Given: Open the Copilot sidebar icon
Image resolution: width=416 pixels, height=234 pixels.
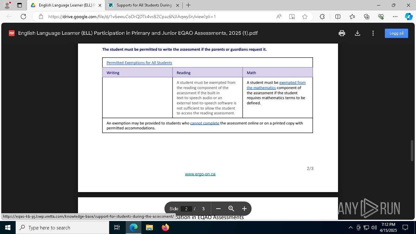Looking at the screenshot, I should (x=409, y=17).
